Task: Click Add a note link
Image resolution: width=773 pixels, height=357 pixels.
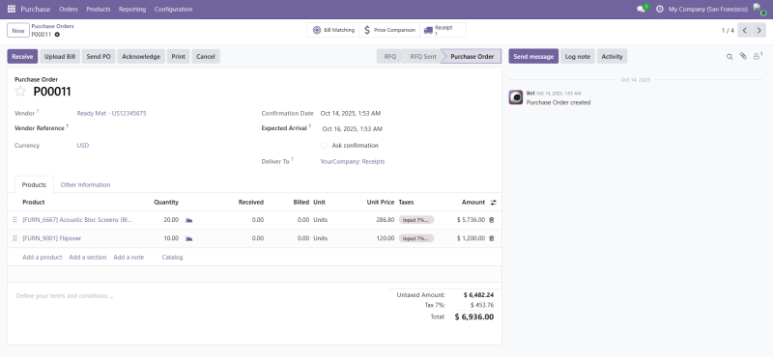Action: click(x=129, y=257)
